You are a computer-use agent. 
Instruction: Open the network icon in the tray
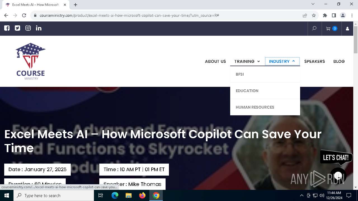pos(315,195)
